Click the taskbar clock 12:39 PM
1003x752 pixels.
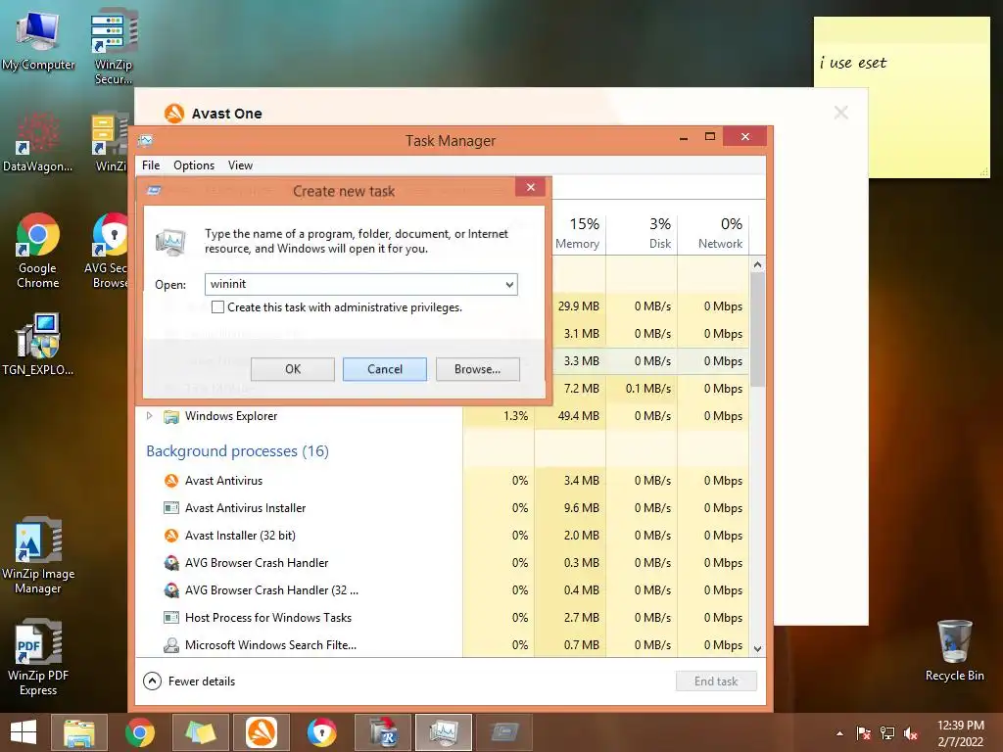(x=960, y=726)
